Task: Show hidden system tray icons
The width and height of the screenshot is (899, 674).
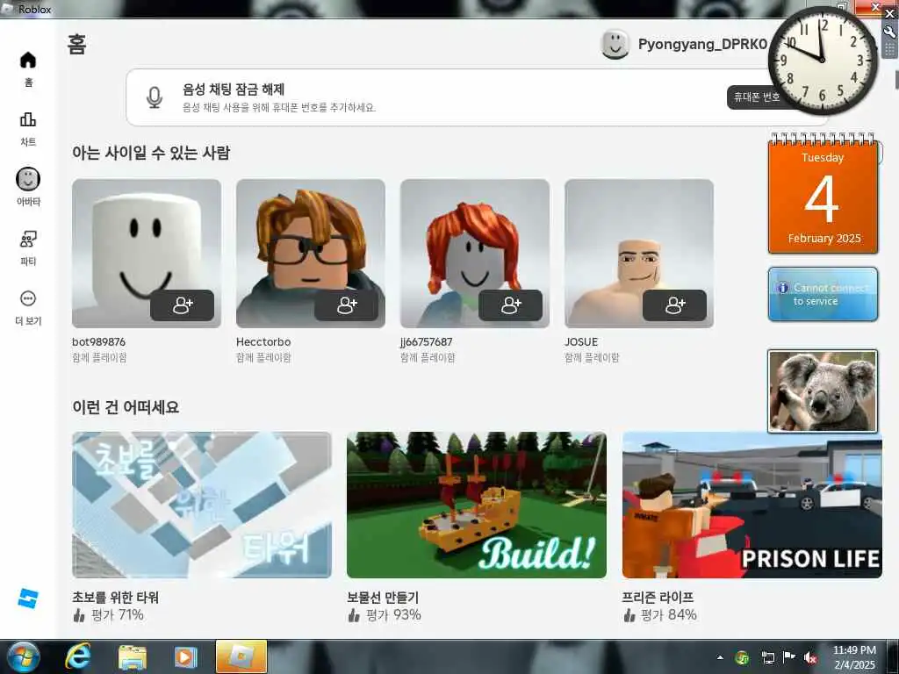Action: tap(720, 657)
